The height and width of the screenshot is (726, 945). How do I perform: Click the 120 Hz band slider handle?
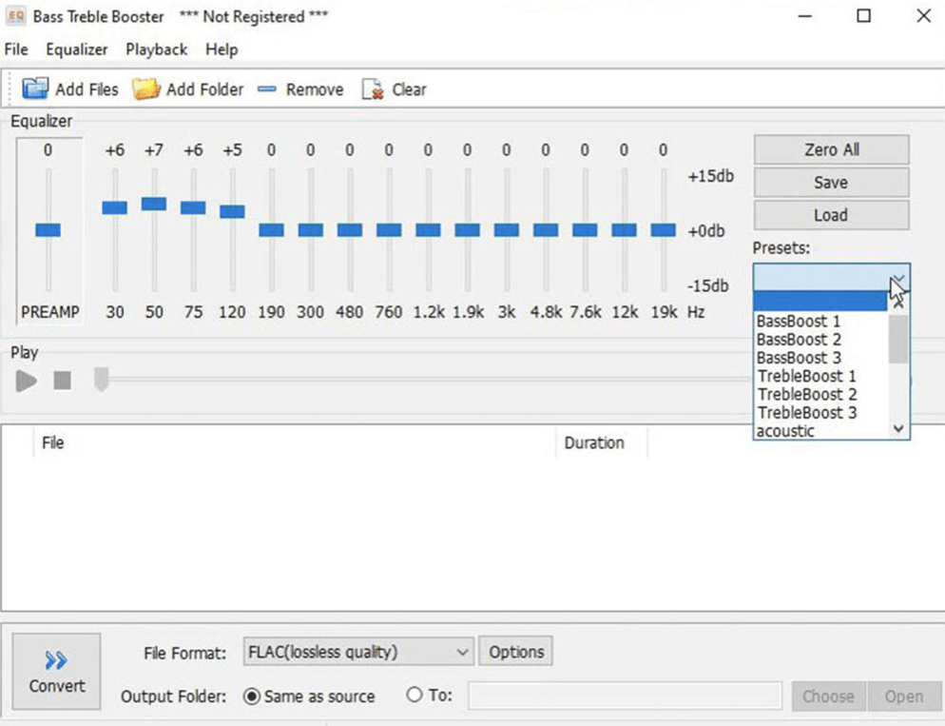pos(232,211)
